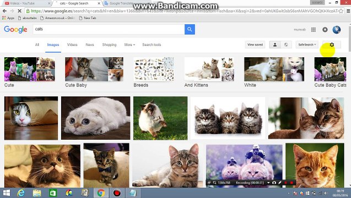This screenshot has width=351, height=198.
Task: Open abouttabs bookmark
Action: click(x=28, y=18)
